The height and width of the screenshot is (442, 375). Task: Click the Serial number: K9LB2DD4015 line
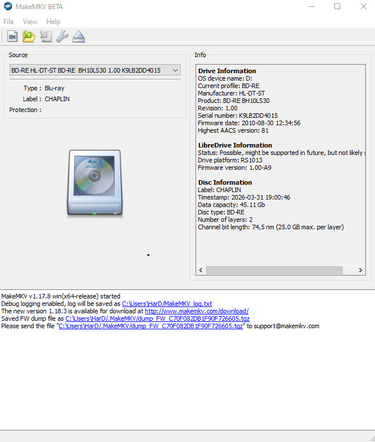237,116
